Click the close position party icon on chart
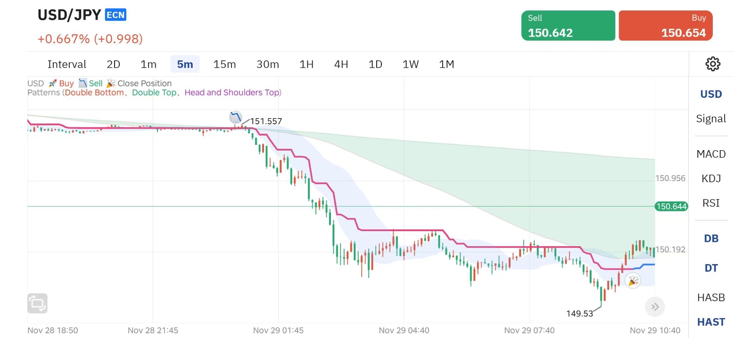The image size is (734, 338). pyautogui.click(x=633, y=281)
